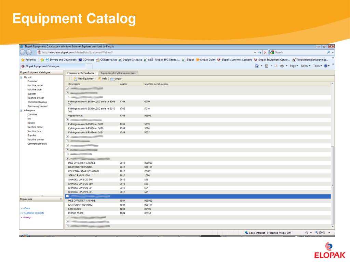Screen dimensions: 350x262
Task: Open the Favorites star button
Action: click(x=29, y=60)
